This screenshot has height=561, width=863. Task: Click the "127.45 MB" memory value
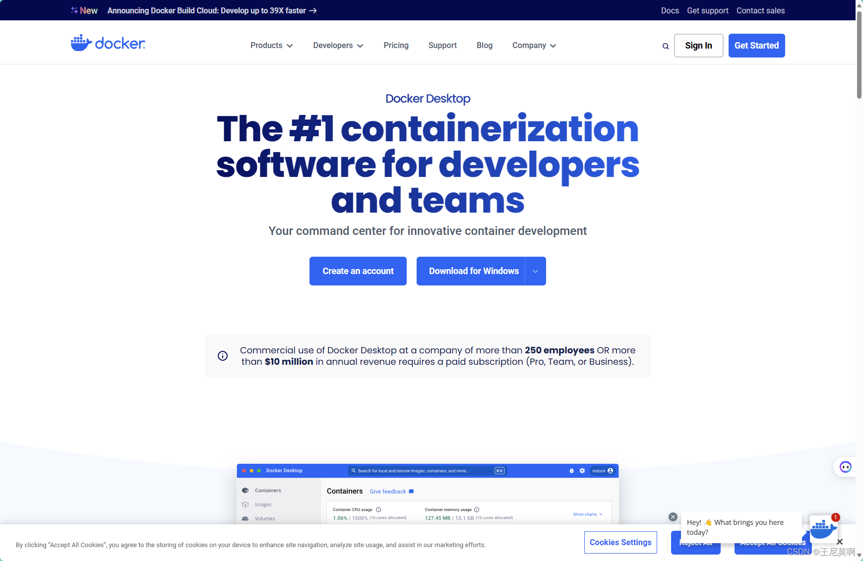(x=437, y=518)
